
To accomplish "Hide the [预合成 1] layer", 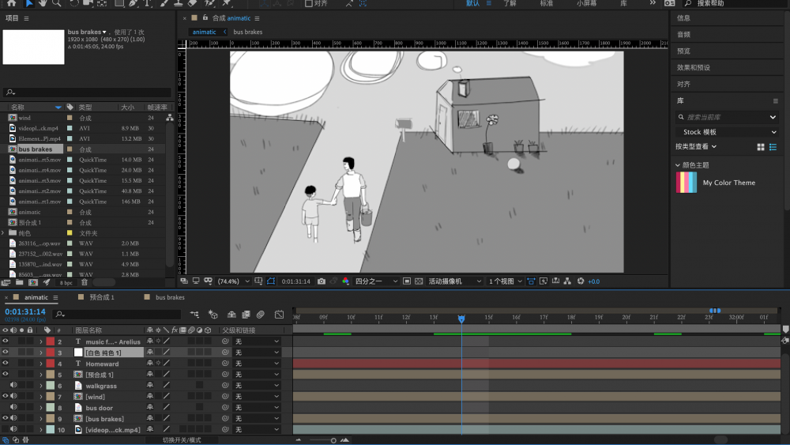I will [x=6, y=375].
